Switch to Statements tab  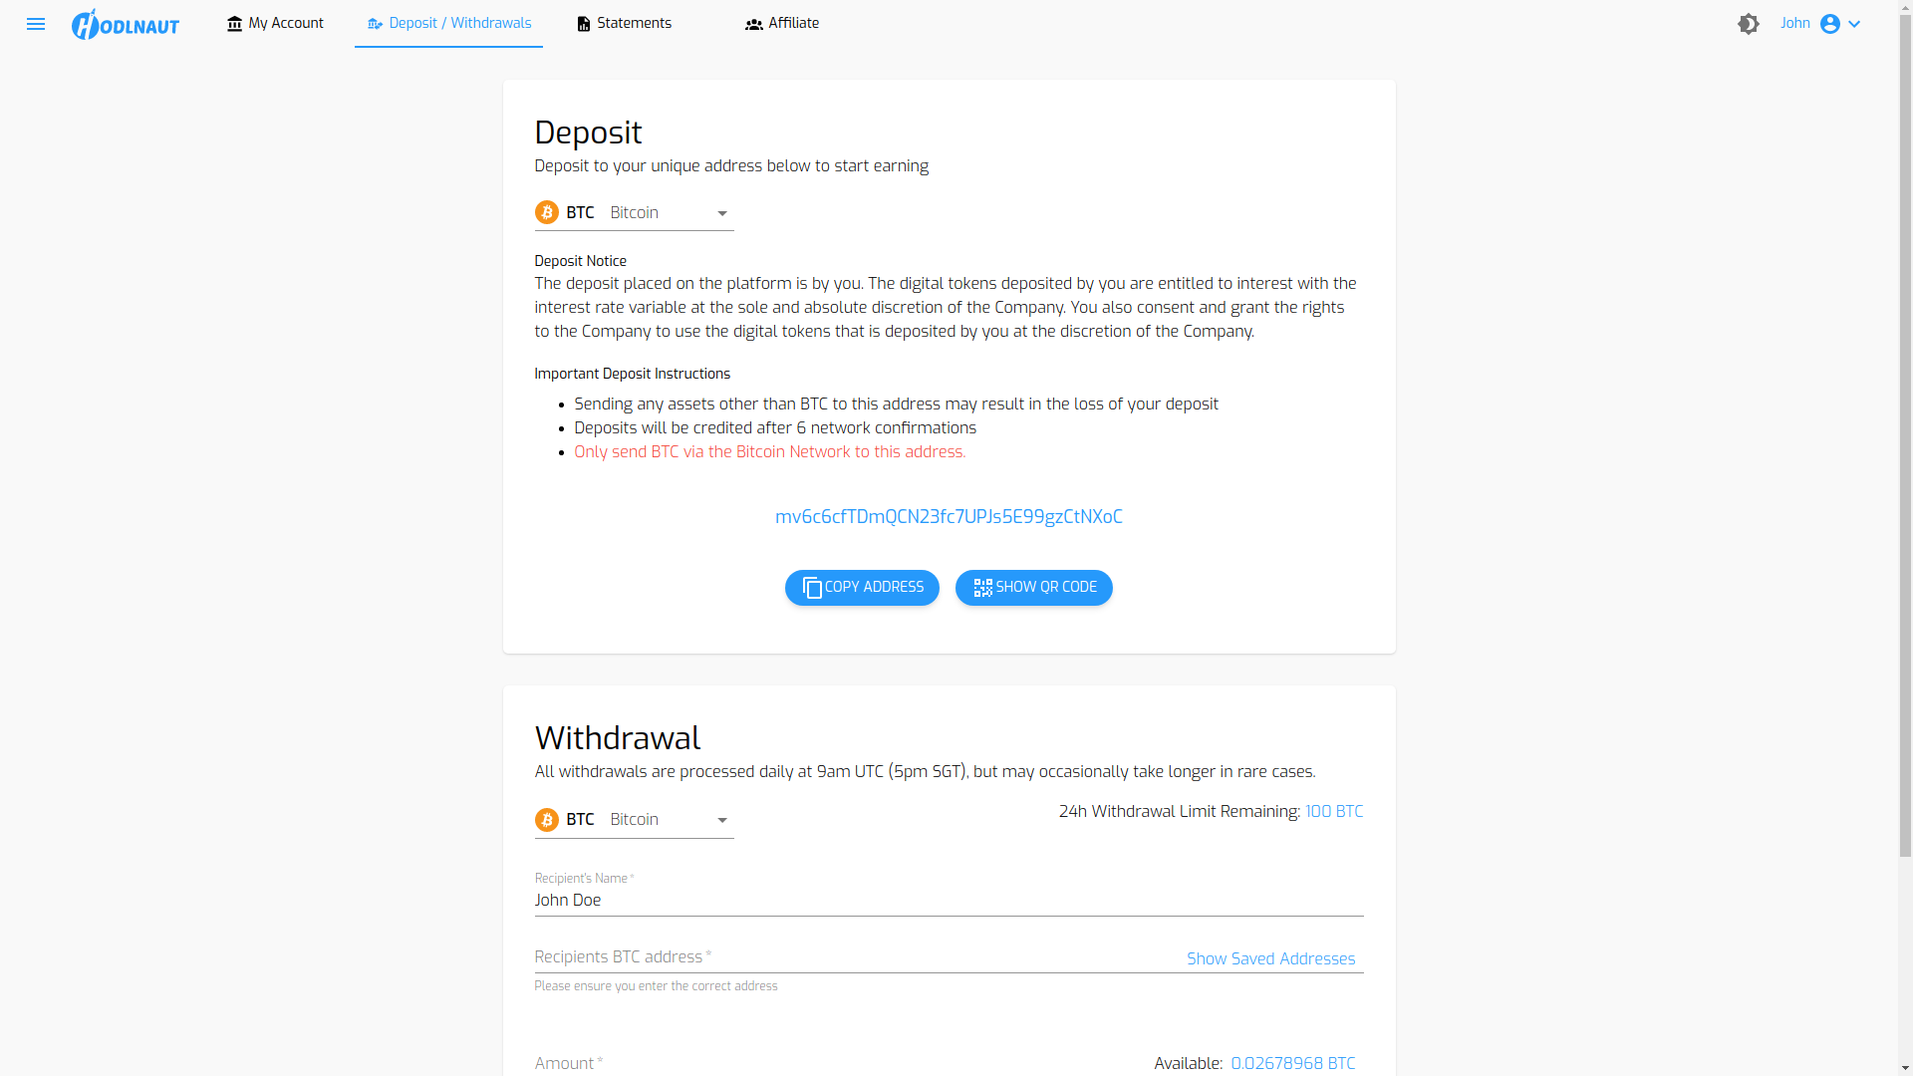625,24
